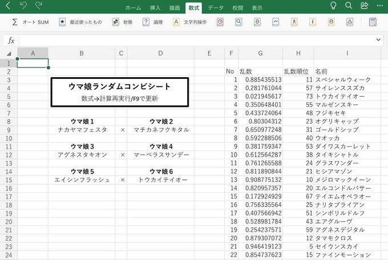Select the cell オグリキャップ

tap(347, 121)
